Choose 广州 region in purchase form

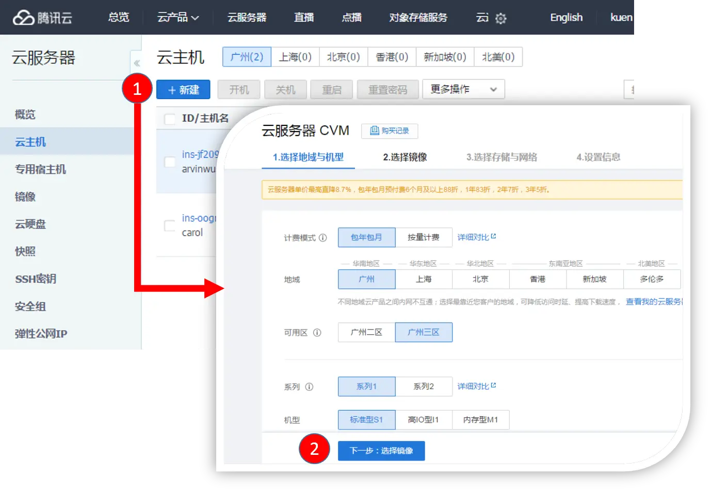point(367,279)
